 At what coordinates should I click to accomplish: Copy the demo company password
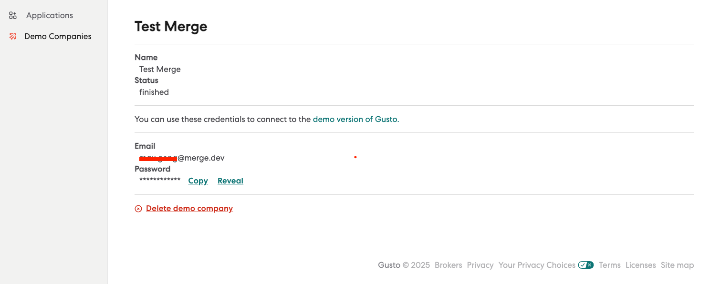tap(198, 181)
